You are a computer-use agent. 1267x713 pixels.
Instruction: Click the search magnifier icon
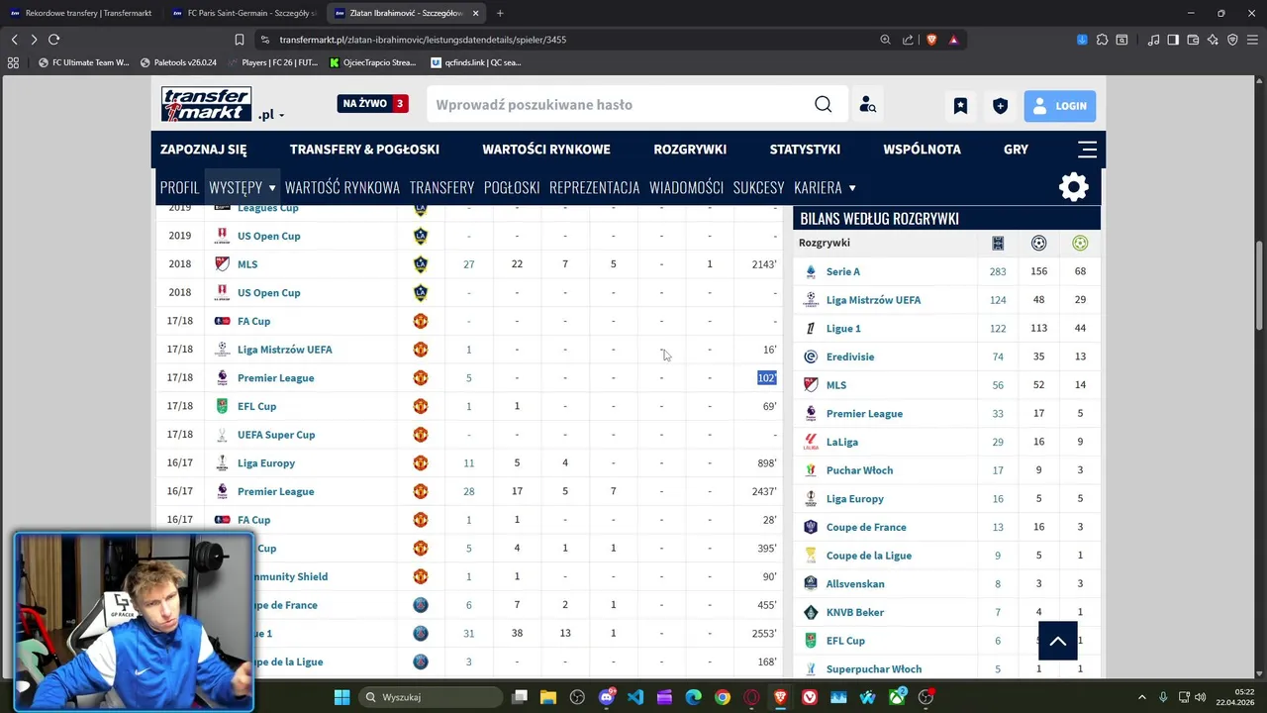(824, 105)
